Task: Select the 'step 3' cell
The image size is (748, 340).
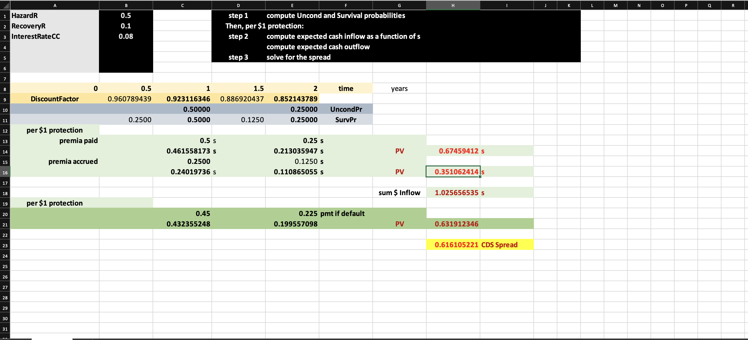Action: pos(238,57)
